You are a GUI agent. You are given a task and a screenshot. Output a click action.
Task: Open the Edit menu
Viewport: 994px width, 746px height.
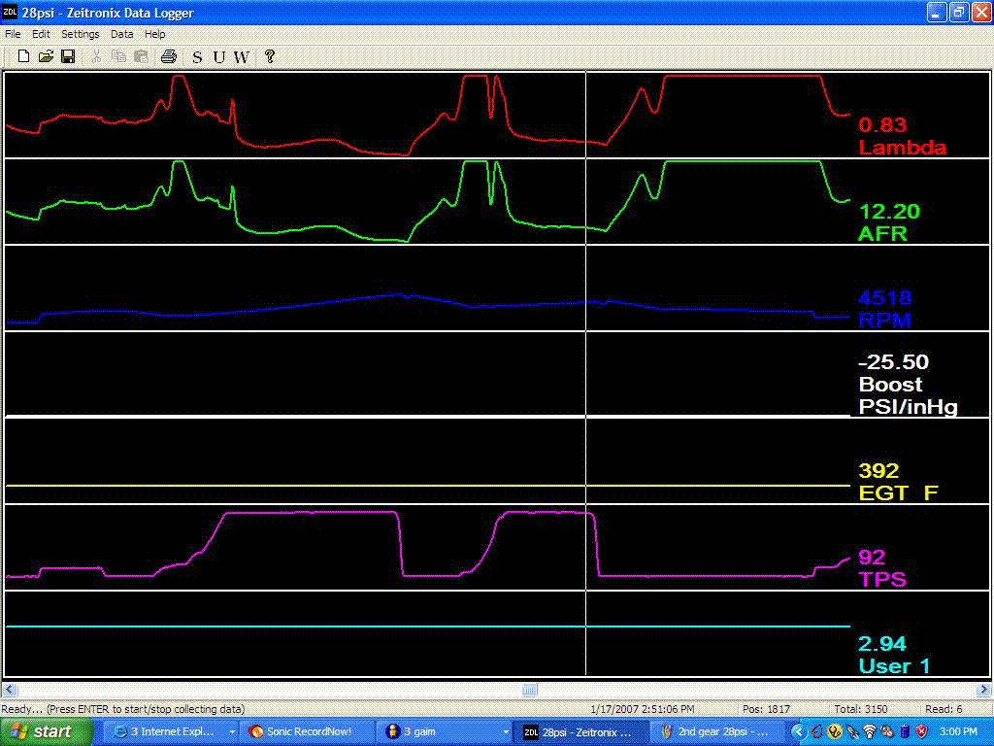pos(41,34)
